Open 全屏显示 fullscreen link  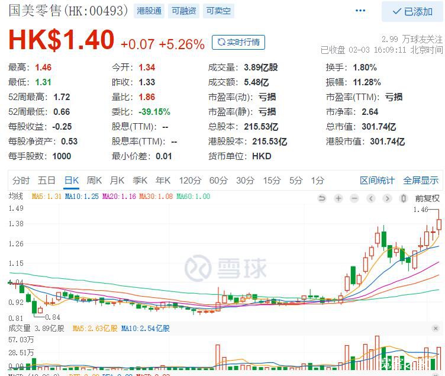[421, 181]
